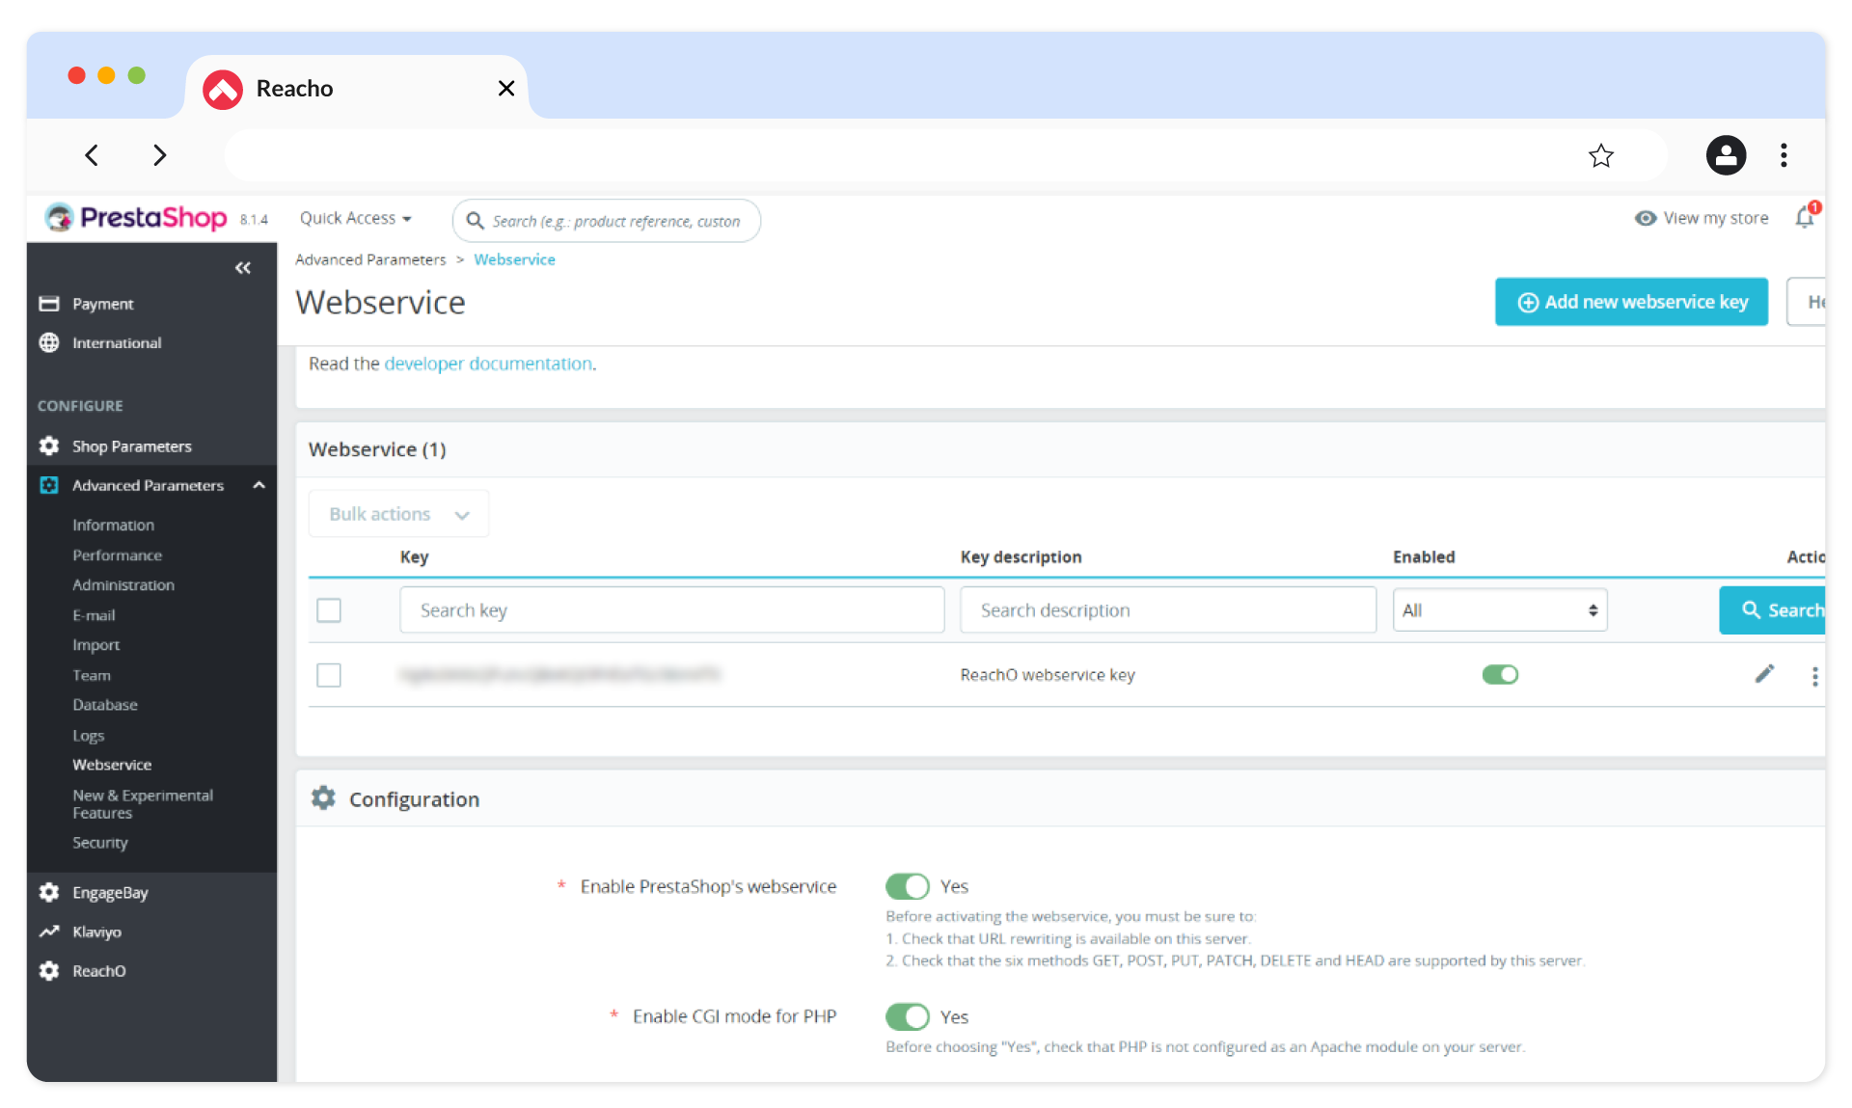
Task: Disable Enable PrestaShop's webservice toggle
Action: point(907,886)
